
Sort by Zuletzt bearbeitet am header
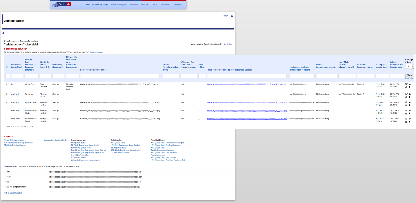[397, 64]
